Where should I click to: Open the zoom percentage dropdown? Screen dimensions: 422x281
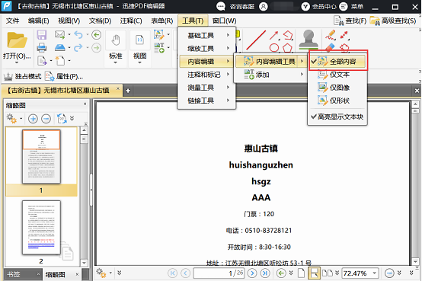374,273
